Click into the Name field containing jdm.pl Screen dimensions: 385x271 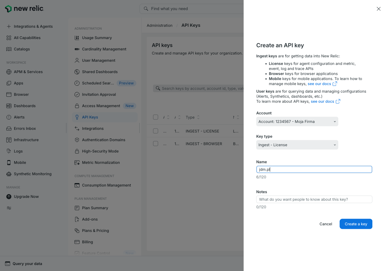click(314, 170)
